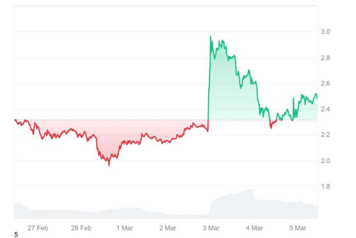
Task: Click the 2.8 price axis label
Action: [325, 58]
